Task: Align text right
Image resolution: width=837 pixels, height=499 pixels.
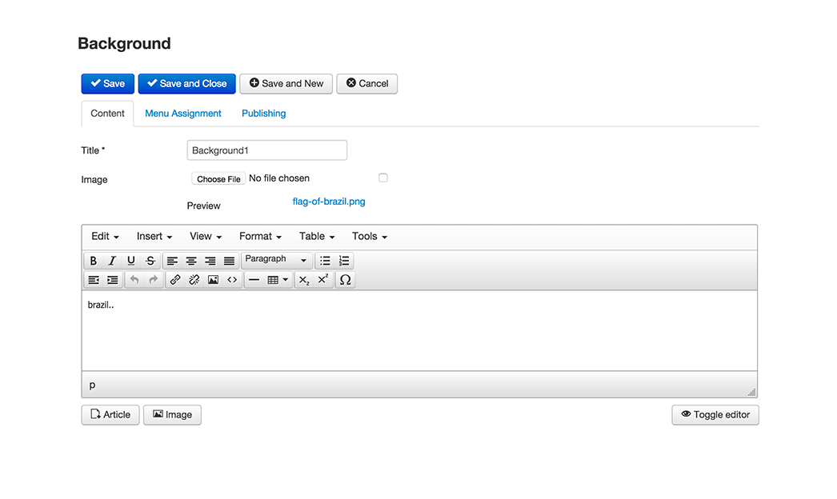Action: pos(210,261)
